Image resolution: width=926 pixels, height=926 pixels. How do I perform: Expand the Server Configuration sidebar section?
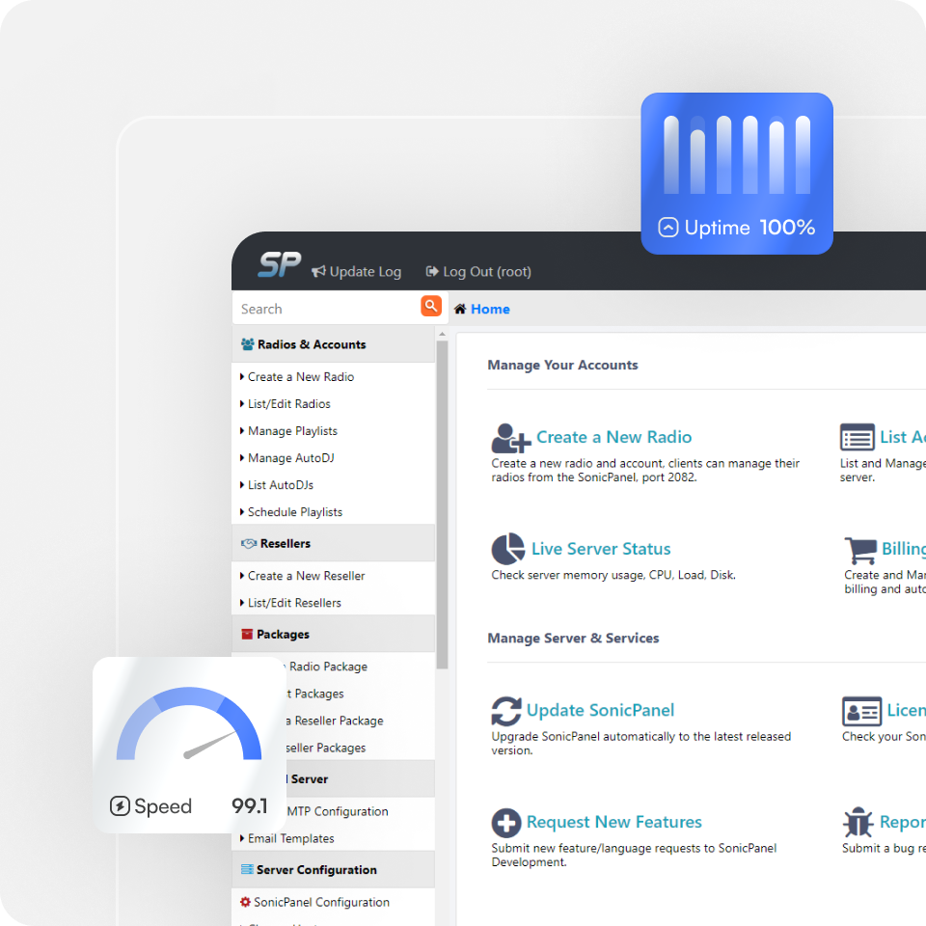pos(315,869)
